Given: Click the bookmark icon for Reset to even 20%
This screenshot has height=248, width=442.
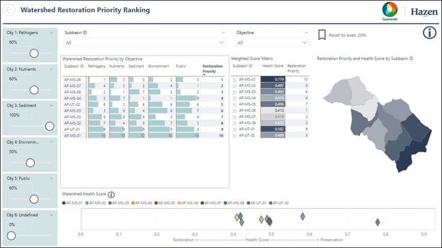Looking at the screenshot, I should tap(322, 35).
